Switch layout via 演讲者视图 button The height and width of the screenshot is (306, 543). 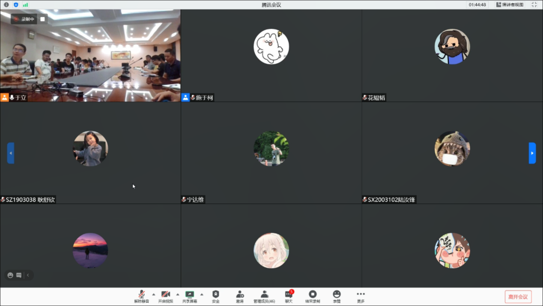[x=510, y=5]
